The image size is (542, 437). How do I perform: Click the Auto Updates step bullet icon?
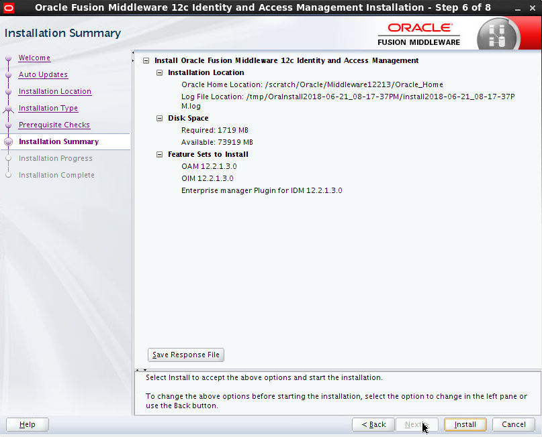9,75
